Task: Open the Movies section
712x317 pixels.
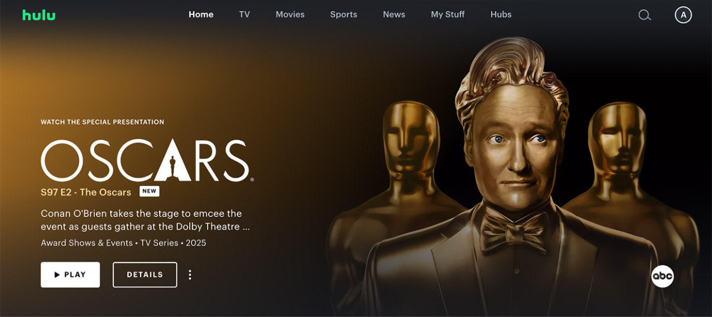Action: (x=290, y=14)
